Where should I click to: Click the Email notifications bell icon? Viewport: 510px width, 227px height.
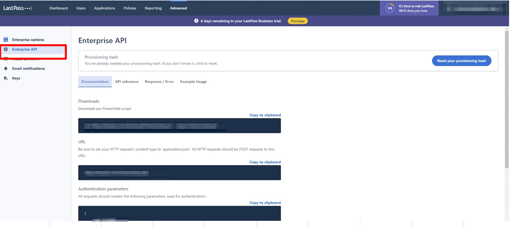pos(6,69)
